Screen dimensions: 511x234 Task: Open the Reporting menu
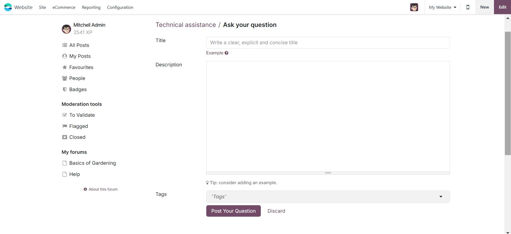coord(91,7)
